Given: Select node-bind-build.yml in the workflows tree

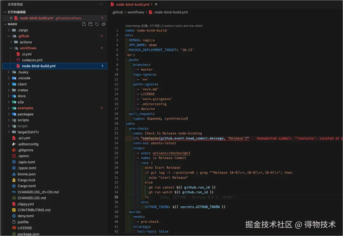Looking at the screenshot, I should click(55, 66).
